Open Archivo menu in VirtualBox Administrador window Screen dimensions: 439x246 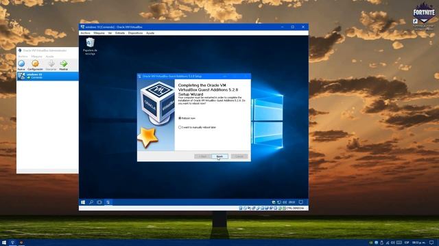coord(23,56)
